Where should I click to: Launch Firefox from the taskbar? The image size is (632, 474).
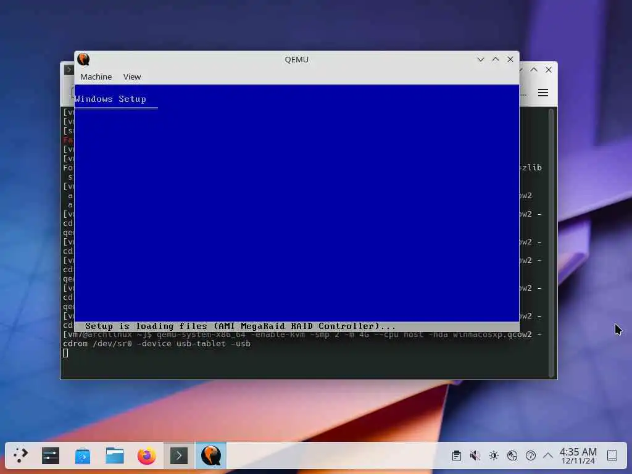click(x=147, y=455)
